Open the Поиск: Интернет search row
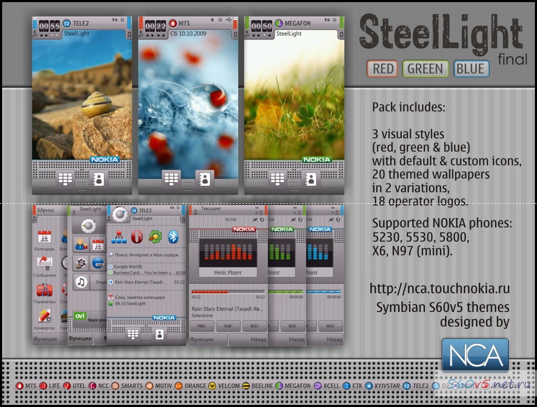The image size is (537, 407). coord(147,255)
